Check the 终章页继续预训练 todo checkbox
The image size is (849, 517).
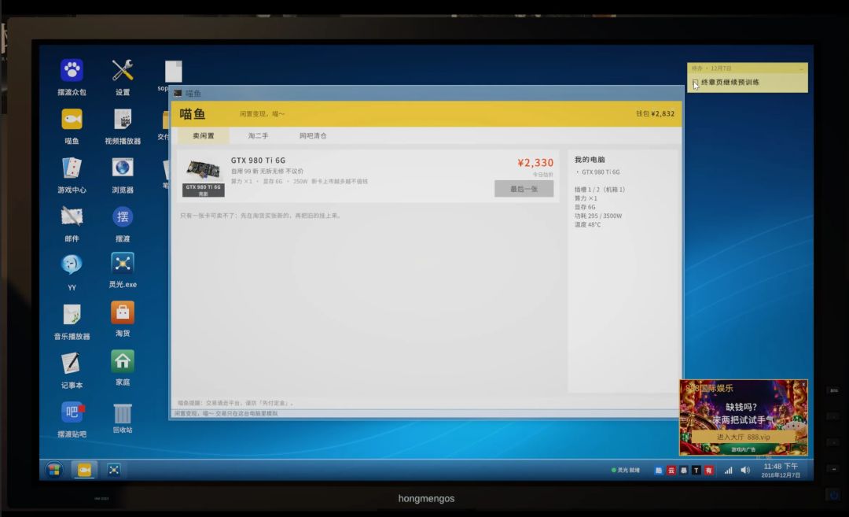[x=695, y=83]
